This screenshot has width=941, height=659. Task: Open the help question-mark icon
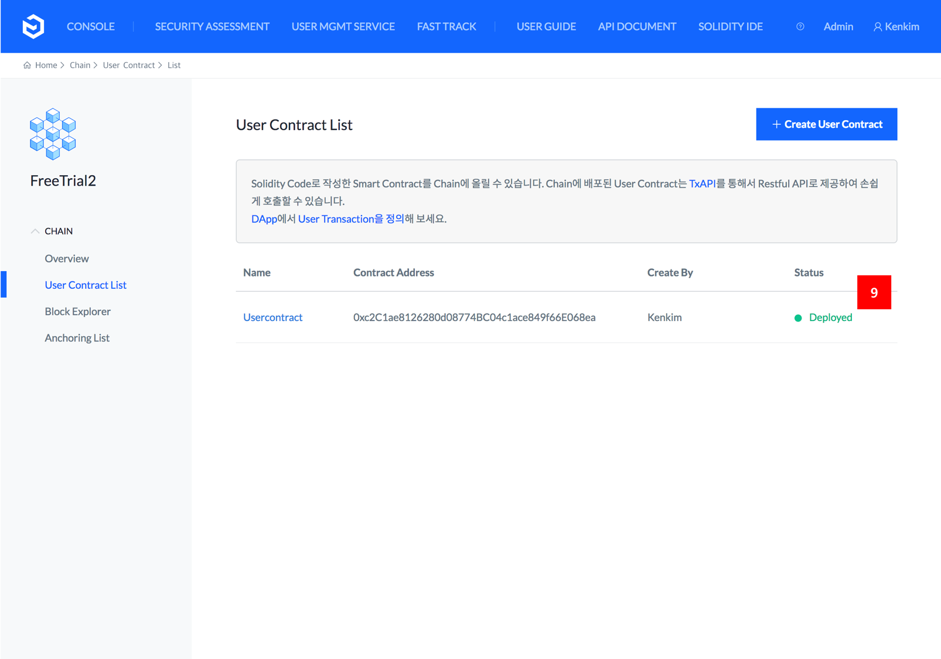tap(800, 26)
